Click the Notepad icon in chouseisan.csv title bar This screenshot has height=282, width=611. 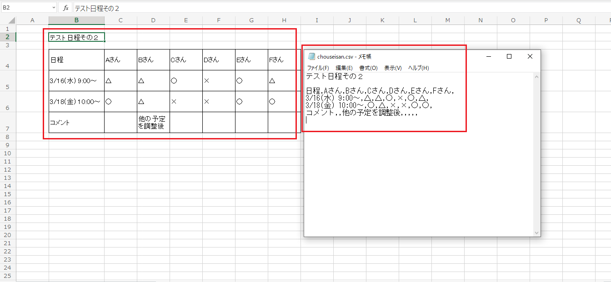[311, 57]
